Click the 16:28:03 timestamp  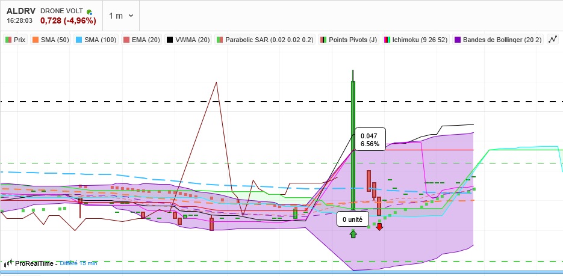point(19,21)
